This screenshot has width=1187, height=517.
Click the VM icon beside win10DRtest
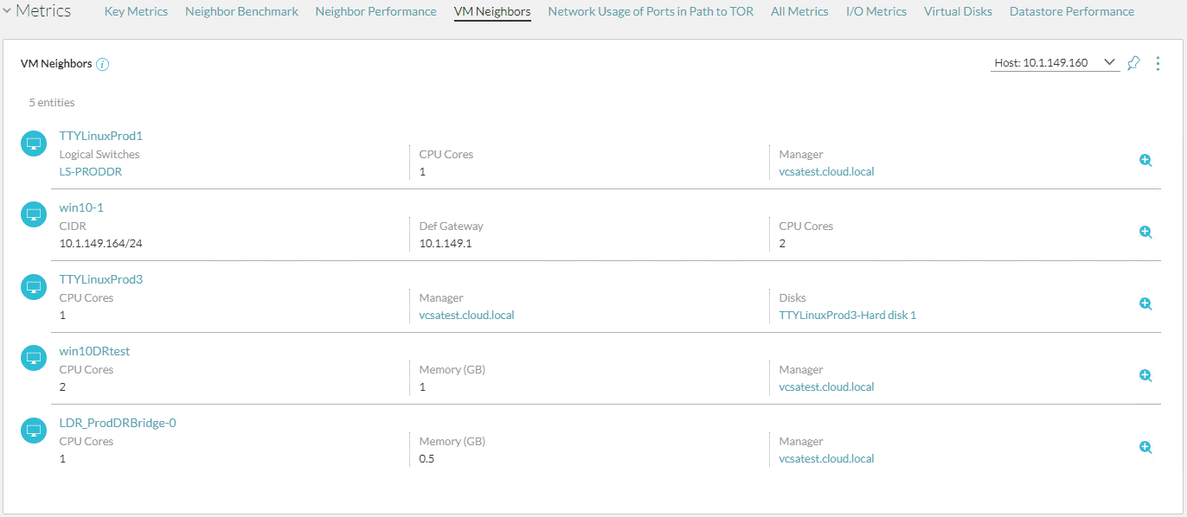(x=33, y=357)
